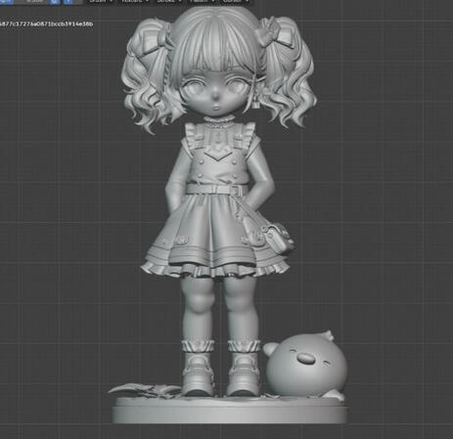Open the Brush dropdown in the header
This screenshot has height=439, width=453.
pyautogui.click(x=101, y=1)
